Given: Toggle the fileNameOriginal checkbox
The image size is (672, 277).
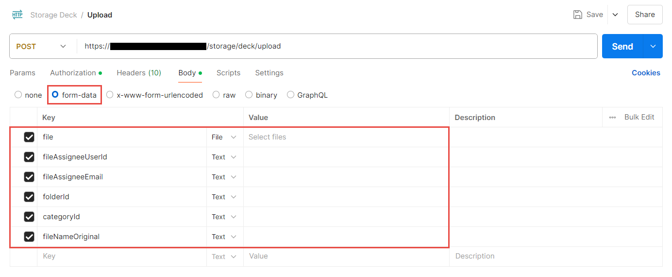Looking at the screenshot, I should click(x=29, y=237).
